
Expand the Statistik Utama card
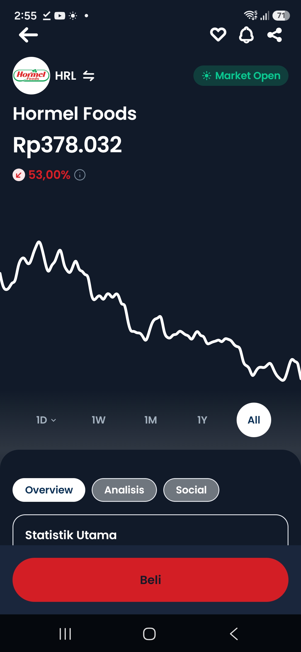pyautogui.click(x=151, y=530)
